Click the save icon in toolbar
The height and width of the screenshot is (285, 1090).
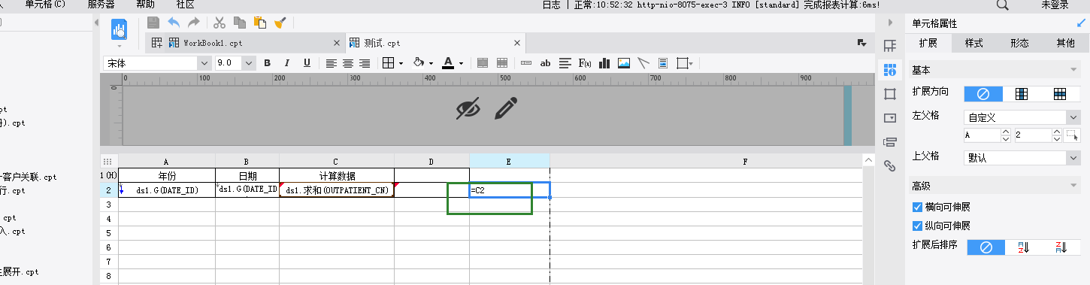pos(153,23)
